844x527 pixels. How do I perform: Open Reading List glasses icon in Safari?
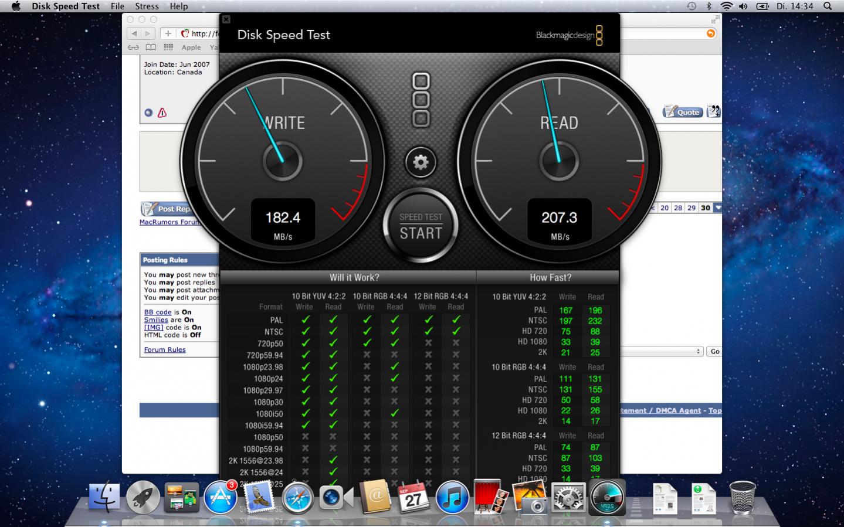[x=134, y=47]
